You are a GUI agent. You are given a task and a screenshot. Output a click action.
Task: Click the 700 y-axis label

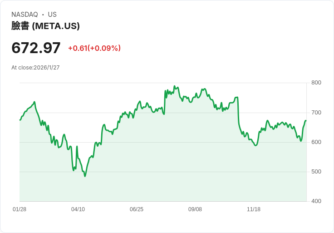[316, 112]
